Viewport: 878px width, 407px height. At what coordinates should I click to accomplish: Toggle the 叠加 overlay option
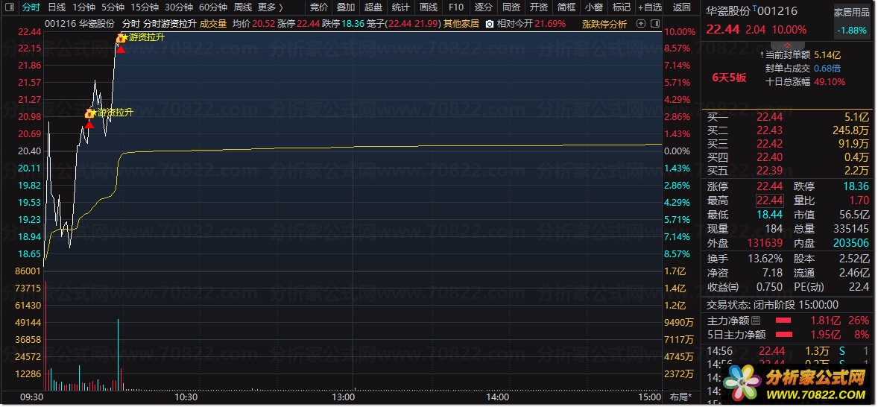[346, 7]
